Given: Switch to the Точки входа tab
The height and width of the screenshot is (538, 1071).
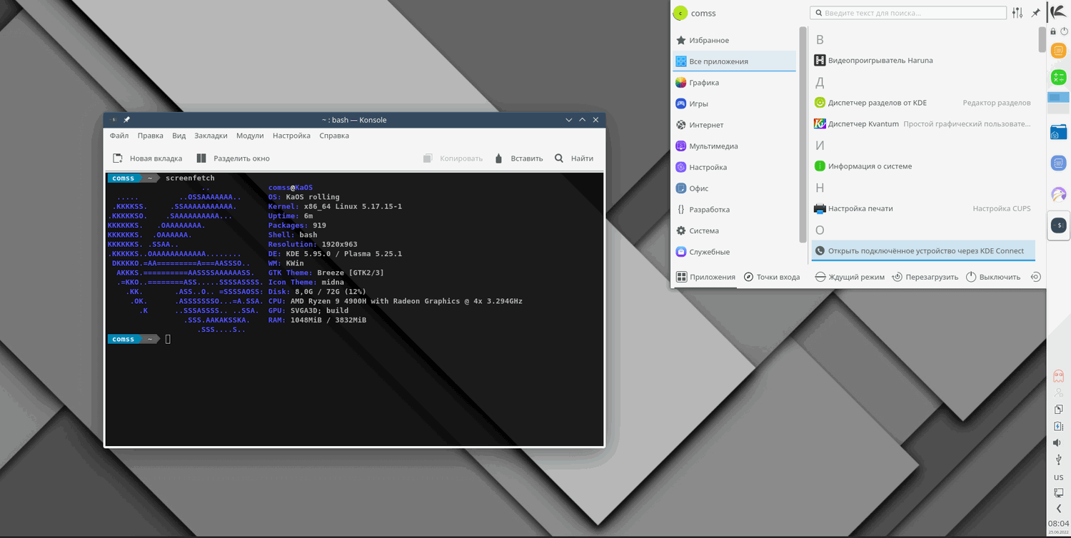Looking at the screenshot, I should pyautogui.click(x=772, y=277).
